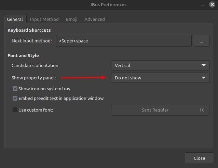
Task: Switch to the Input Method tab
Action: [44, 19]
